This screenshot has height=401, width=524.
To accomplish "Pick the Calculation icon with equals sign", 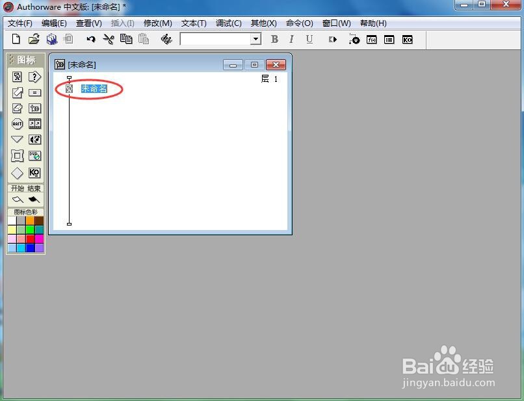I will pos(34,92).
